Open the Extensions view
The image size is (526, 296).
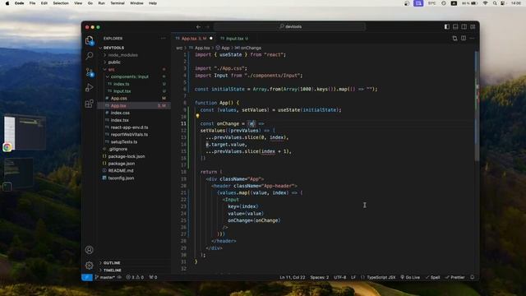[90, 104]
